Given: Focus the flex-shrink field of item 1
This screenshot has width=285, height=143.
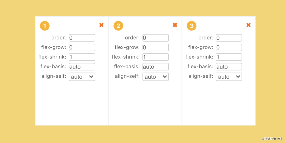Looking at the screenshot, I should tap(82, 57).
